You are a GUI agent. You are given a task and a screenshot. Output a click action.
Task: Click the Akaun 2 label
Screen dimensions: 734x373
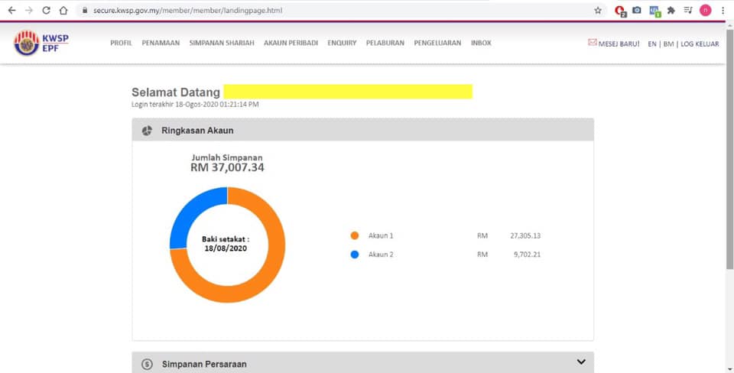coord(381,255)
